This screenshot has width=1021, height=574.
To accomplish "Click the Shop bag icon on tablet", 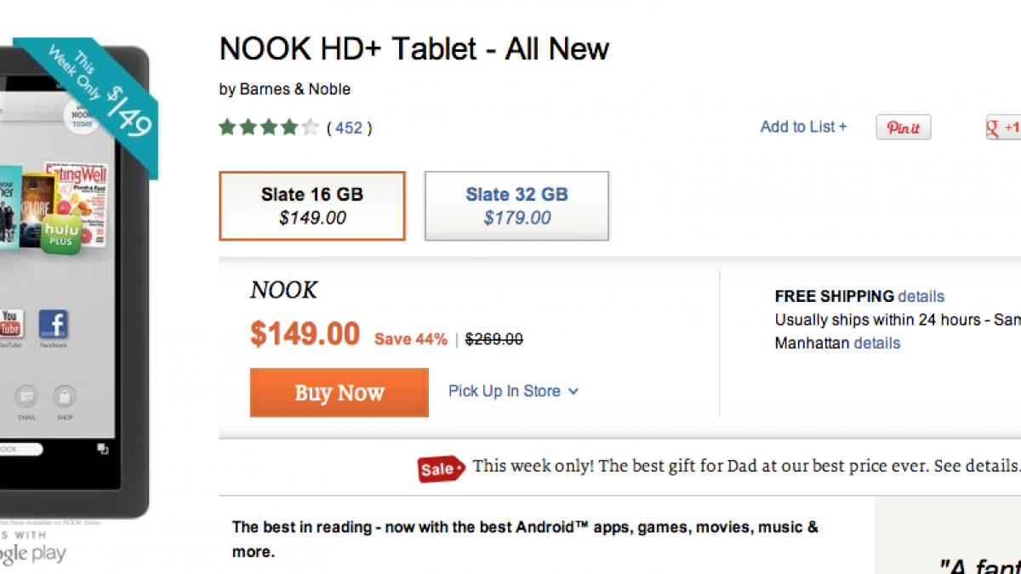I will (x=65, y=396).
